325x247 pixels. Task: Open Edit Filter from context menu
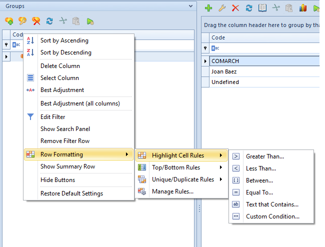click(x=79, y=117)
